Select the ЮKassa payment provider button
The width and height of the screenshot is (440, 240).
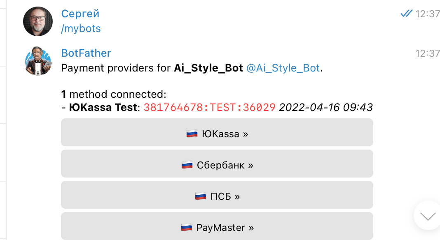217,132
